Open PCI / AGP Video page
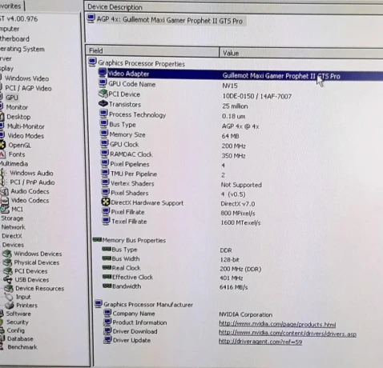Screen dimensions: 383x368 click(x=28, y=88)
